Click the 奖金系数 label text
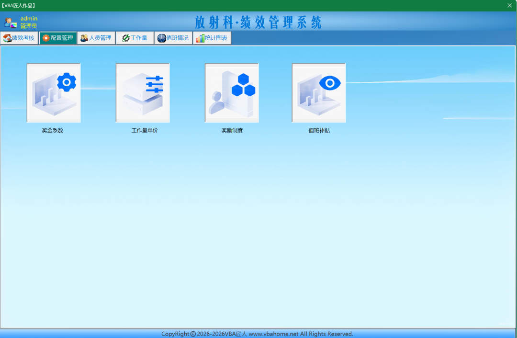 click(x=53, y=130)
